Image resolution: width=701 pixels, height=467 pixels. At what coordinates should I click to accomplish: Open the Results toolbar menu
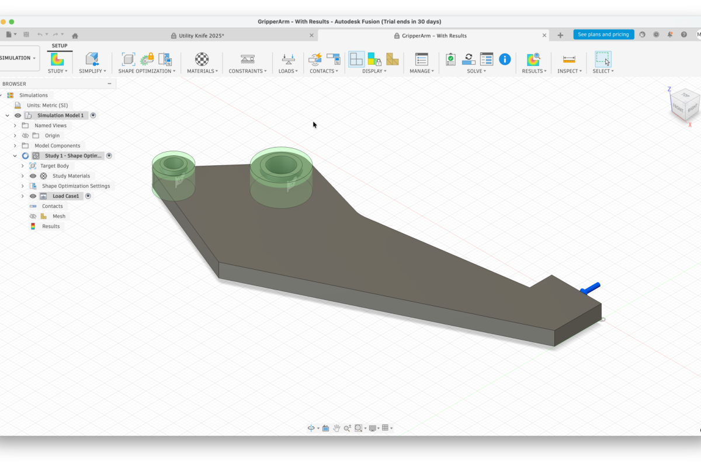pos(534,71)
